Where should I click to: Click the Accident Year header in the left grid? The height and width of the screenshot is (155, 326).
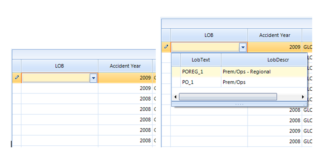[x=125, y=66]
